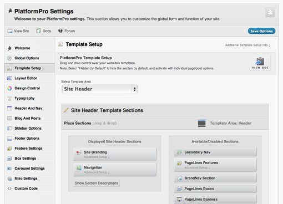Click the Forum globe icon
Screen dimensions: 283x204
(x=60, y=31)
